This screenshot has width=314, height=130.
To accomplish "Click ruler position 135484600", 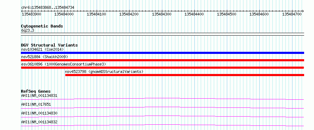I will click(x=259, y=14).
